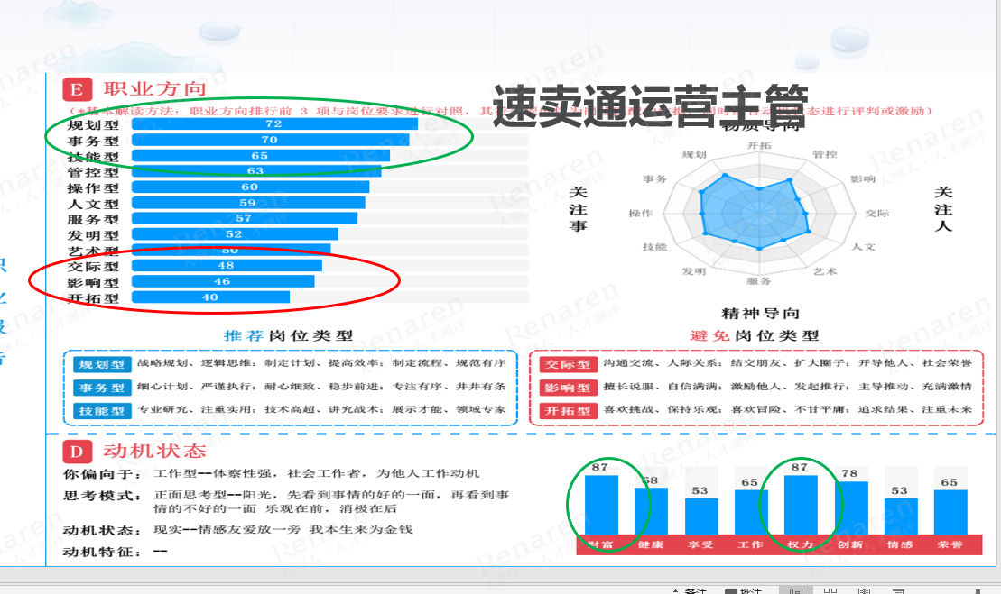This screenshot has height=594, width=1001.
Task: Click the 开拓型 bar value 40
Action: tap(210, 297)
